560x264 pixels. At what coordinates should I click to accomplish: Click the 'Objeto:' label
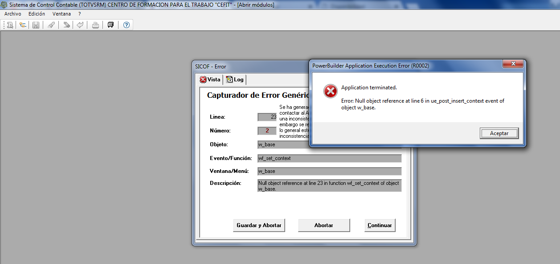219,144
